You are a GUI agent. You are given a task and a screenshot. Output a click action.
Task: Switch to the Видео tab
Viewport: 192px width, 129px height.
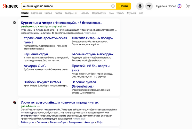click(48, 13)
